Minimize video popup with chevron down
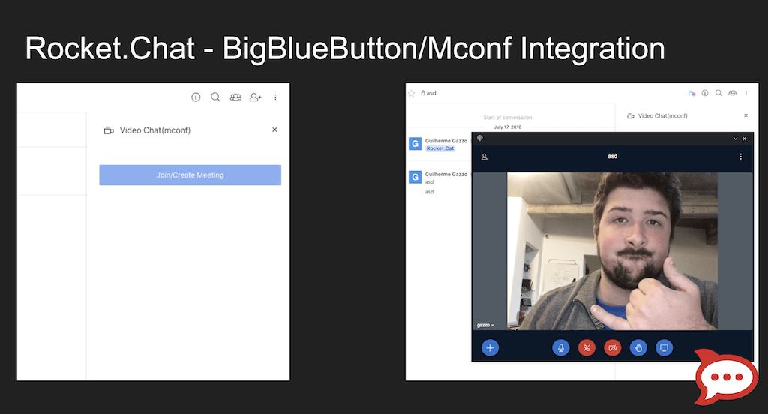The image size is (768, 414). tap(735, 139)
